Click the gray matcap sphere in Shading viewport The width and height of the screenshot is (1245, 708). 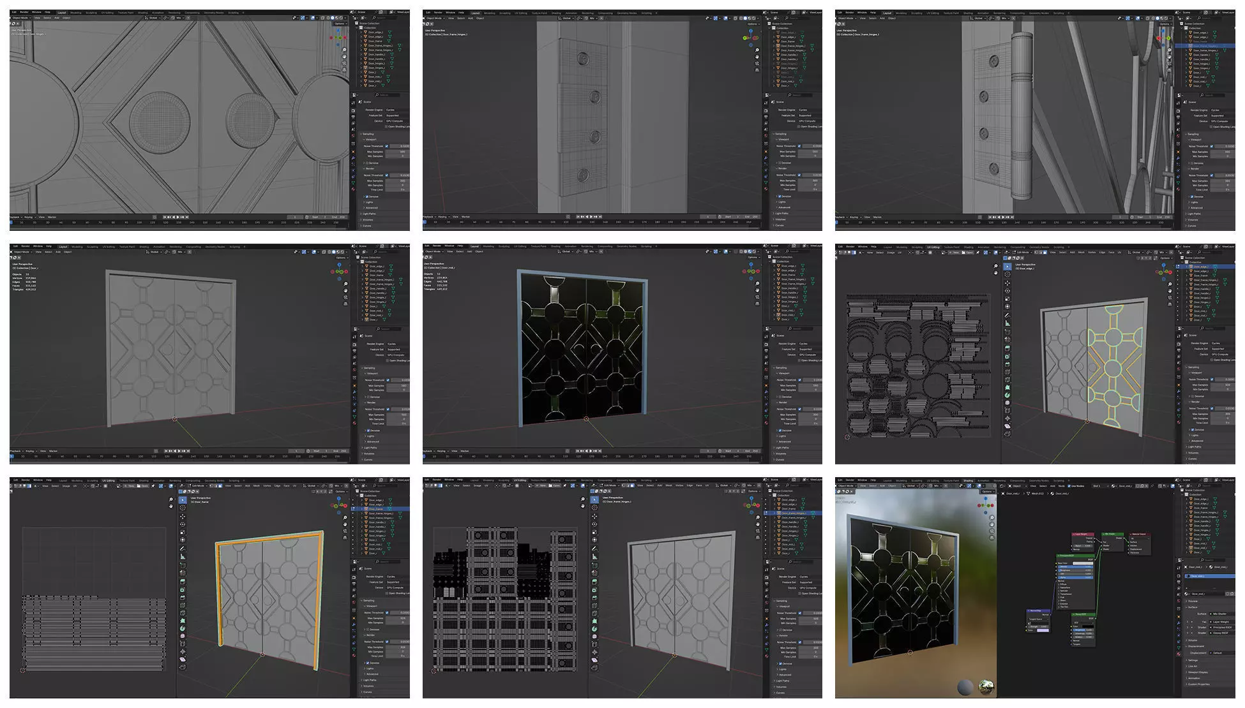pyautogui.click(x=965, y=687)
